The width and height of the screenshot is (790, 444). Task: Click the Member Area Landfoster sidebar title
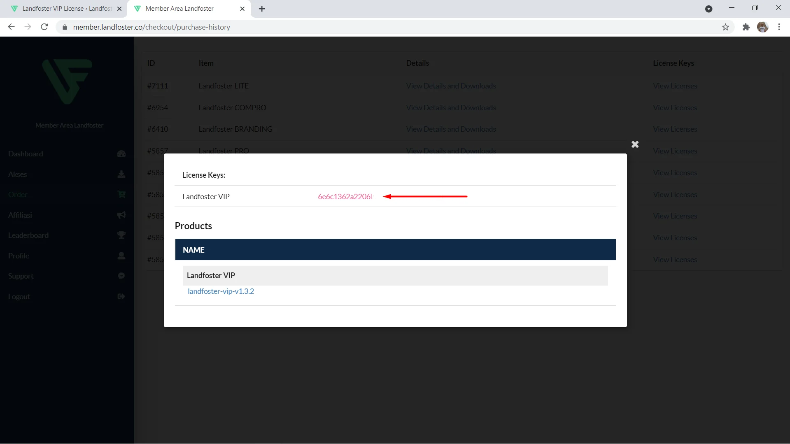(69, 125)
